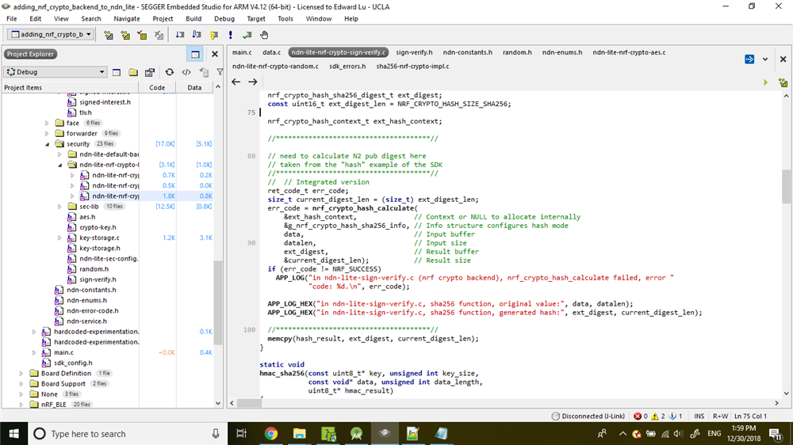Image resolution: width=793 pixels, height=445 pixels.
Task: Select crypto-key.h in the project tree
Action: coord(98,227)
